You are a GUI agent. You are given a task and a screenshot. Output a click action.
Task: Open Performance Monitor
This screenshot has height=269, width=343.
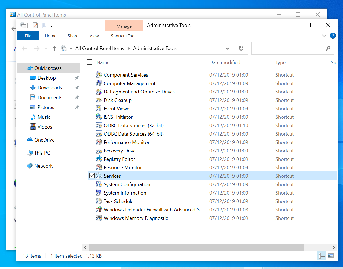click(x=126, y=142)
